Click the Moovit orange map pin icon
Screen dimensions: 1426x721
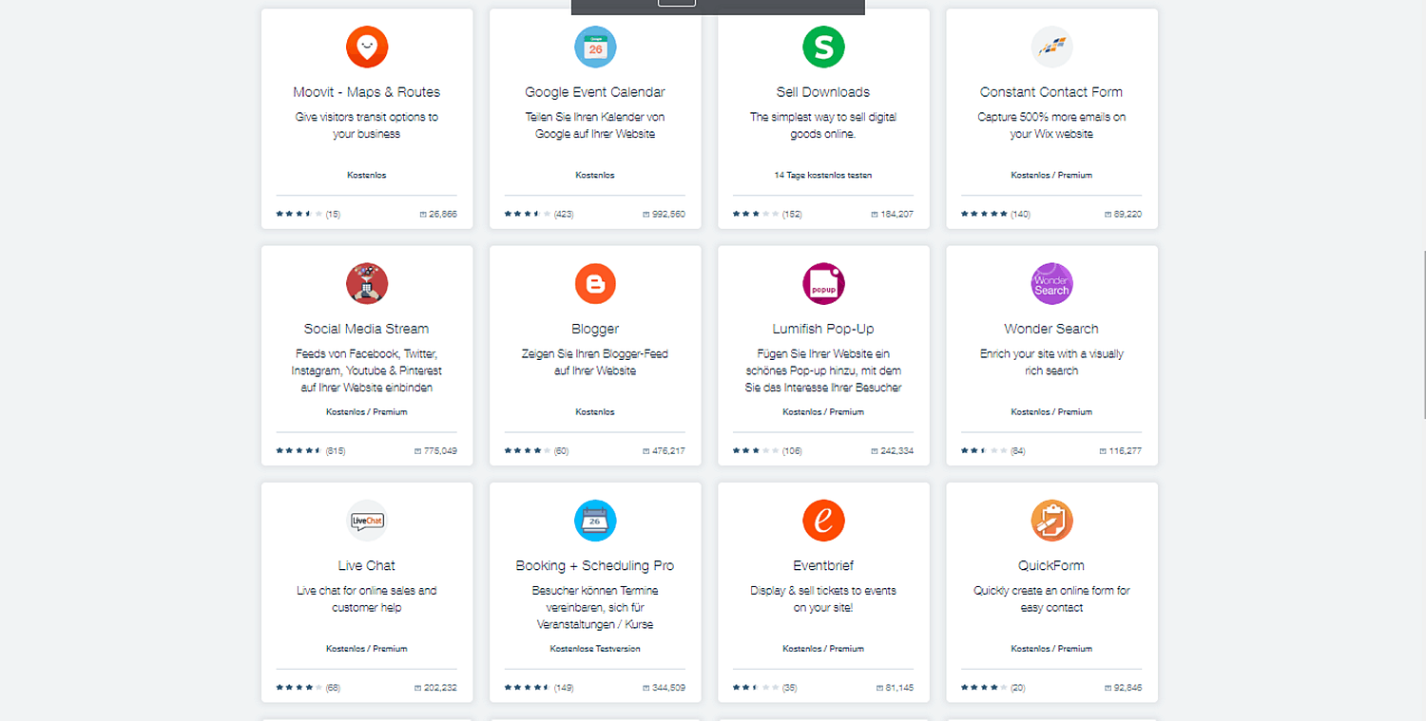367,47
